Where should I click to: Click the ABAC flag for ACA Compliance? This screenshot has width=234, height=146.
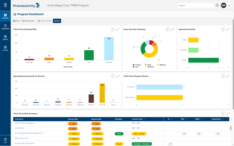[199, 134]
